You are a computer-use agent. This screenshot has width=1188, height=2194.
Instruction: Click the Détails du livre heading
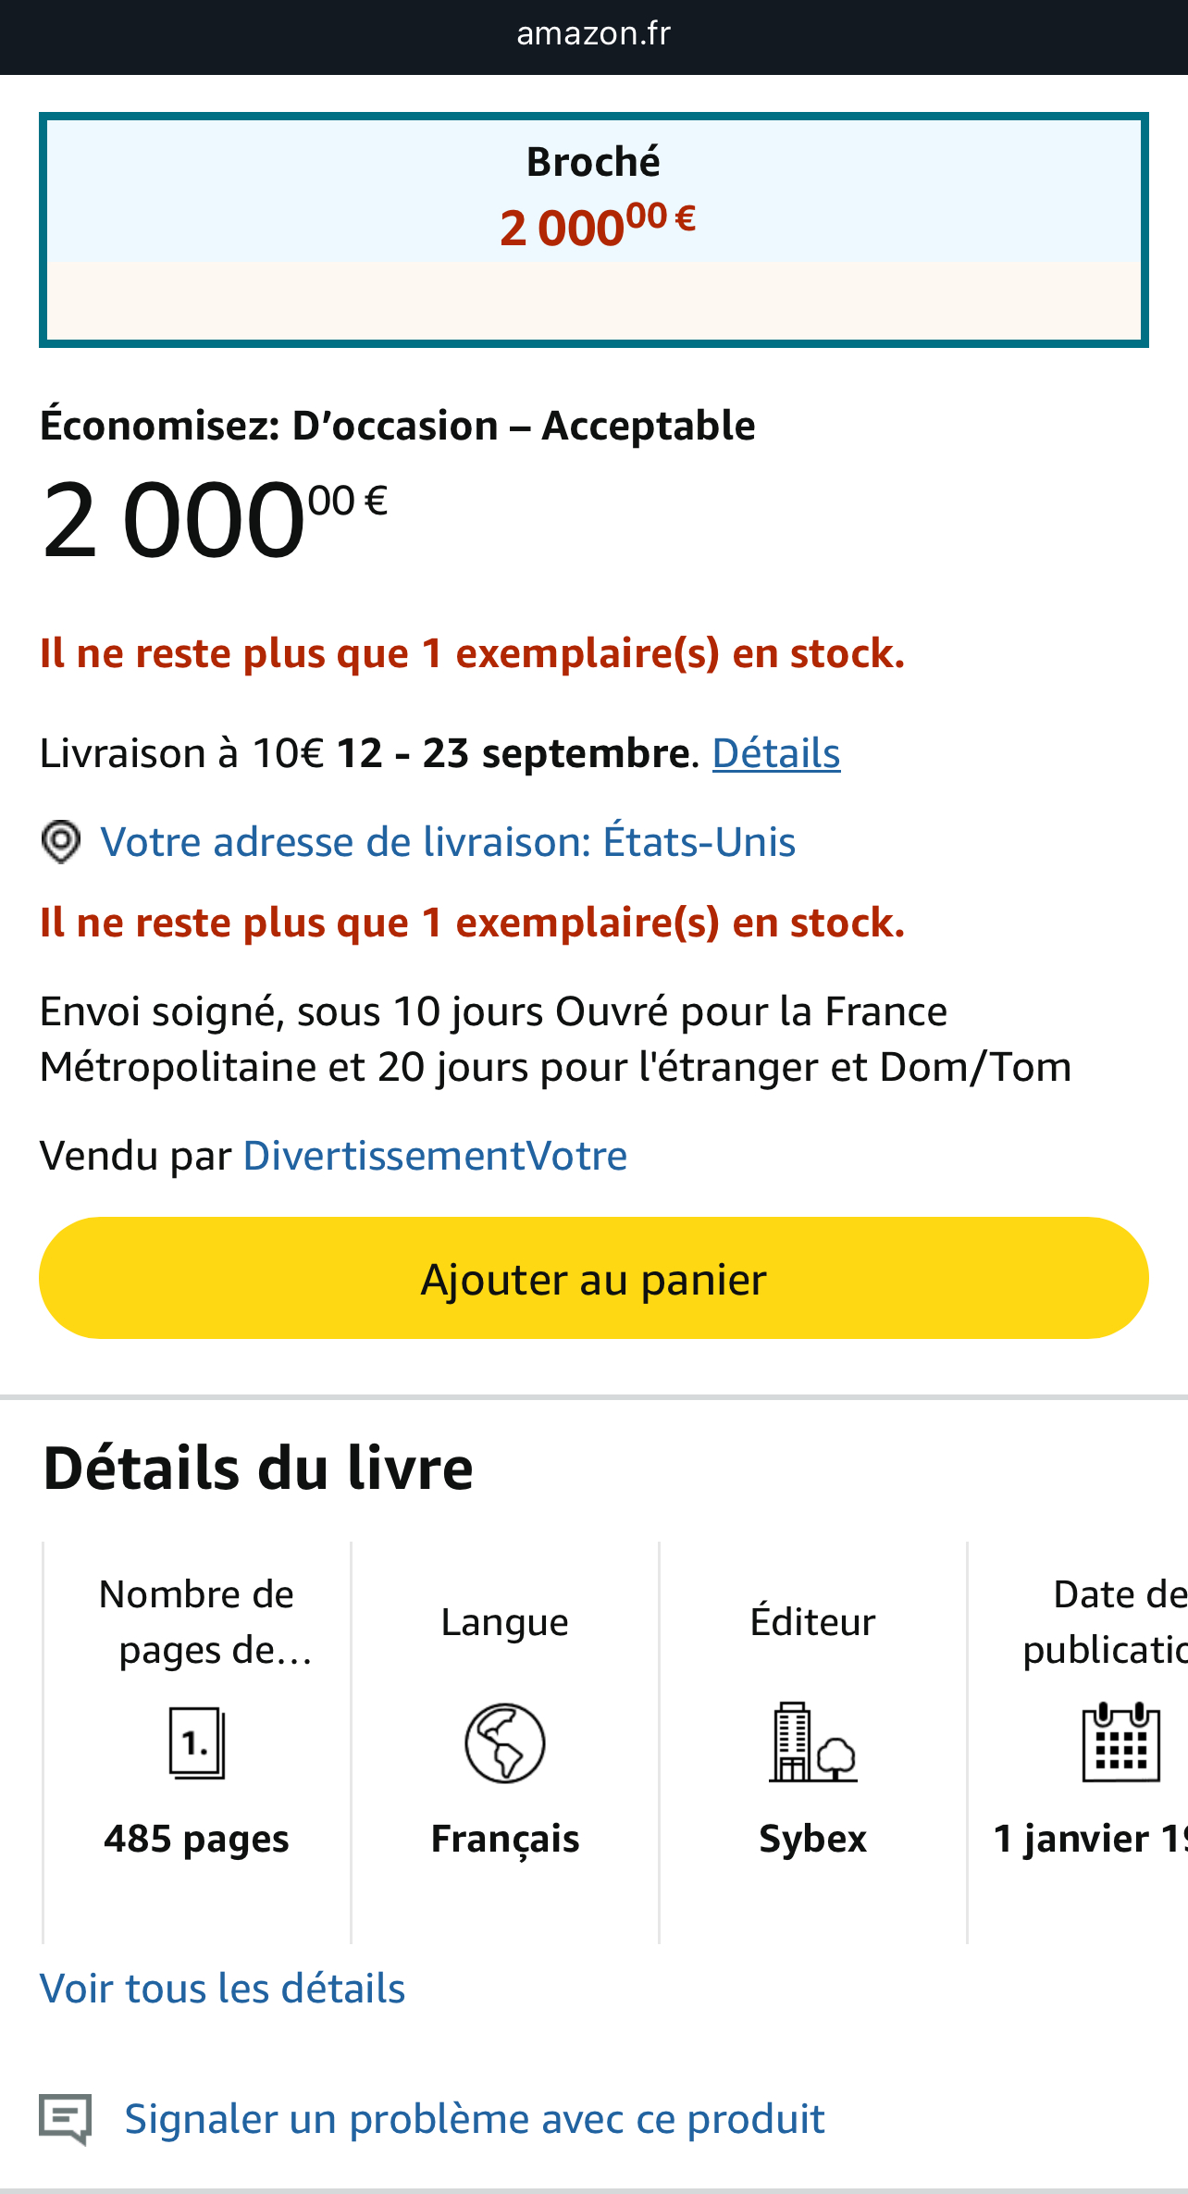pos(258,1469)
